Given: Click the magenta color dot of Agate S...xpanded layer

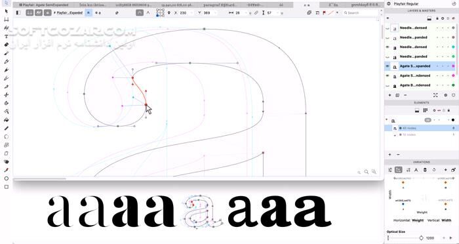Looking at the screenshot, I should tap(453, 66).
